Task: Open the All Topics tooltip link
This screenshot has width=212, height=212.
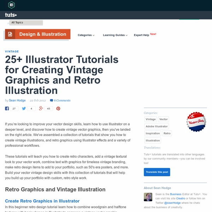Action: pos(26,23)
